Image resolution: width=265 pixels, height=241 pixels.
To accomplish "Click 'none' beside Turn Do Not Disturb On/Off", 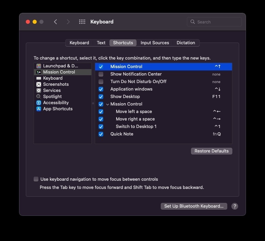I will coord(216,82).
